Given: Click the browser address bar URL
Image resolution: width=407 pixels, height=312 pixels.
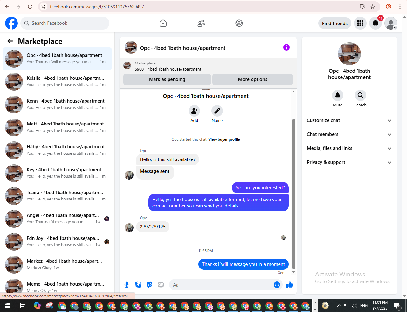Looking at the screenshot, I should coord(97,7).
